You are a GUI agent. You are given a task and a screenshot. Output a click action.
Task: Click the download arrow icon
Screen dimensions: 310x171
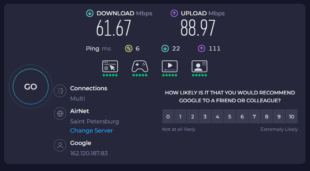pos(90,13)
